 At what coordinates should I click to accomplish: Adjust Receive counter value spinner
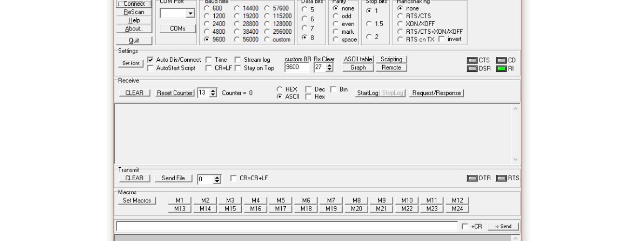pos(213,93)
